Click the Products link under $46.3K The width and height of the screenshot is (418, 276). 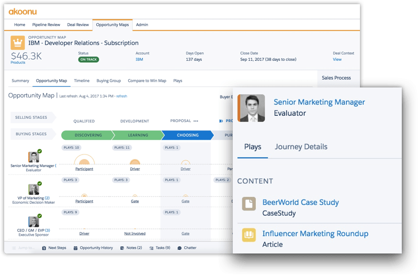click(x=18, y=62)
